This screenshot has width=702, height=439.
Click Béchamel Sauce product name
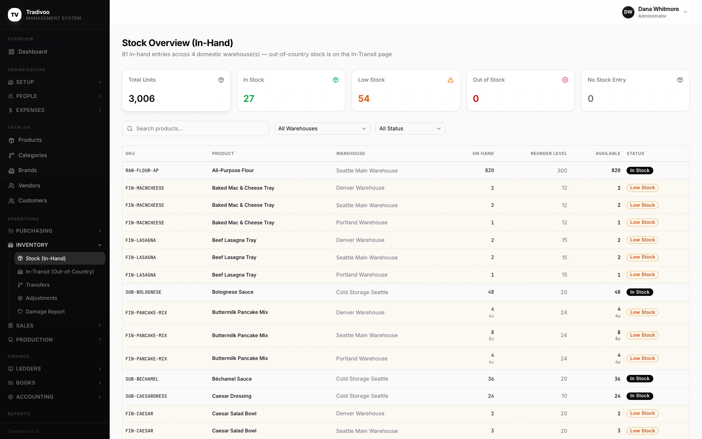pyautogui.click(x=232, y=379)
